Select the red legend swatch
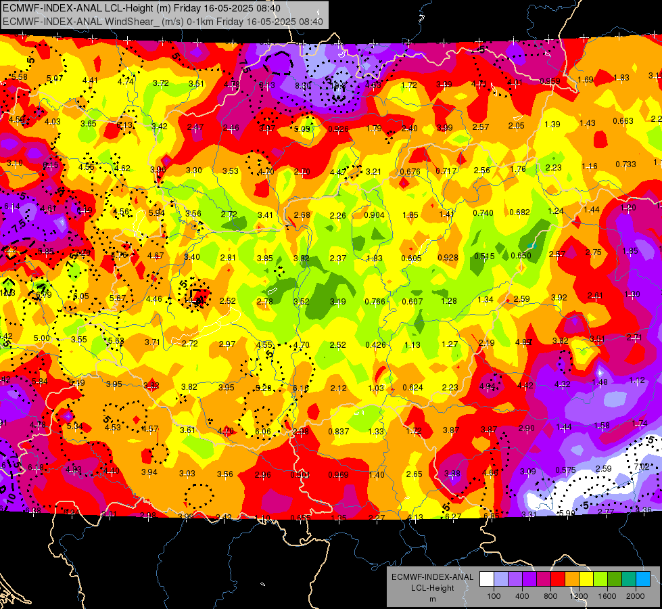Screen dimensions: 662x609 coord(558,579)
